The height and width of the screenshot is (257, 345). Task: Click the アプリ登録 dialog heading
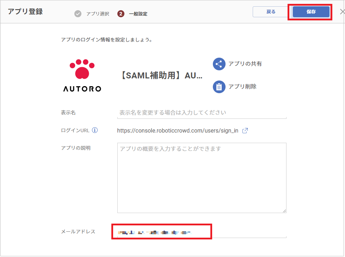click(x=25, y=12)
